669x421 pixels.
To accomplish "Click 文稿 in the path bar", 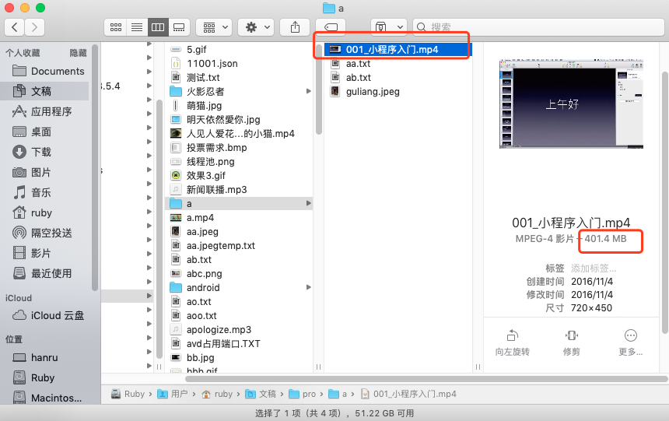I will pyautogui.click(x=267, y=394).
